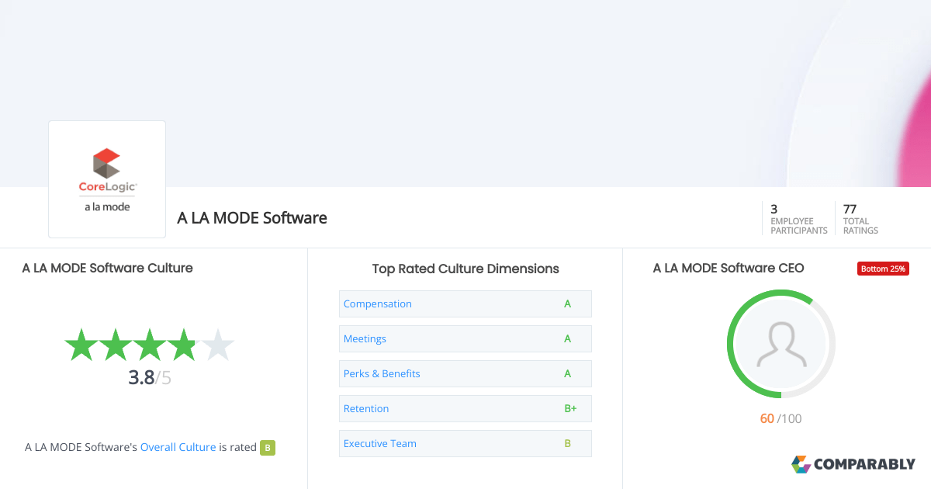Screen dimensions: 931x489
Task: Expand the Compensation culture dimension row
Action: [465, 303]
